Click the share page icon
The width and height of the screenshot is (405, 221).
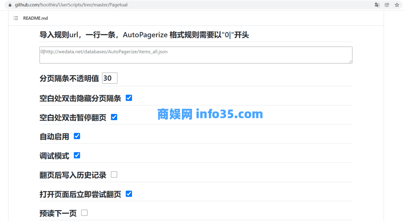click(387, 5)
